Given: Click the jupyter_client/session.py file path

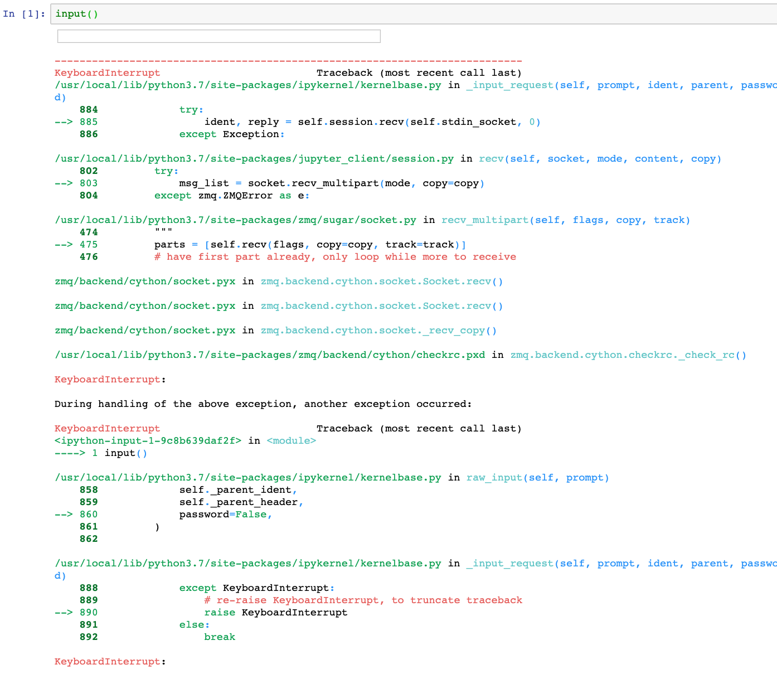Looking at the screenshot, I should (x=254, y=159).
